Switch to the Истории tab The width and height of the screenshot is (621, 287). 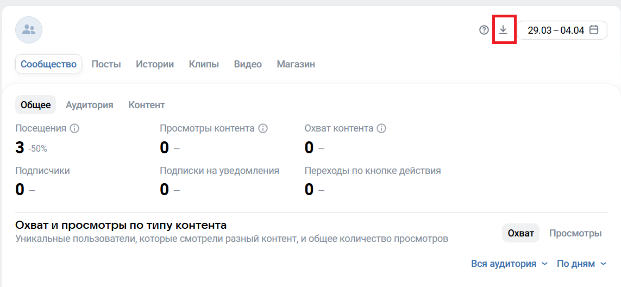[x=155, y=64]
